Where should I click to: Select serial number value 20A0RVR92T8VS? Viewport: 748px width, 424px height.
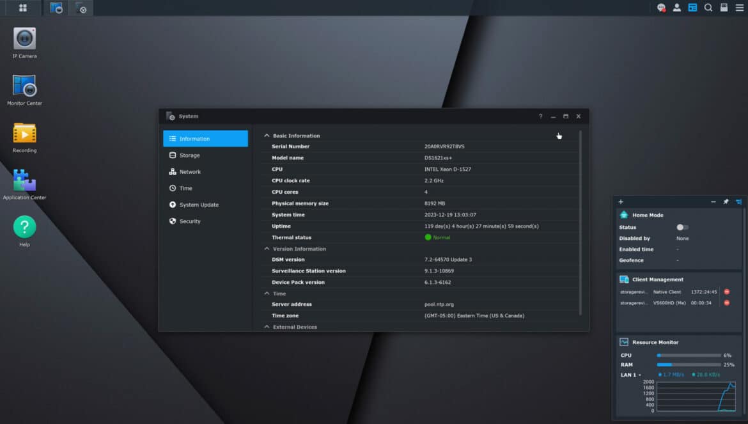(x=444, y=146)
